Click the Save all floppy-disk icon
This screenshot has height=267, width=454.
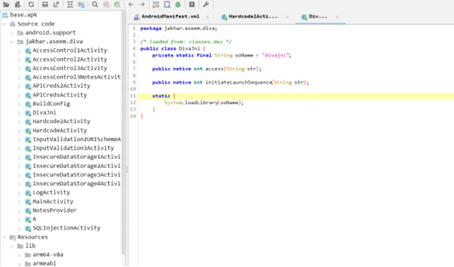click(x=45, y=4)
